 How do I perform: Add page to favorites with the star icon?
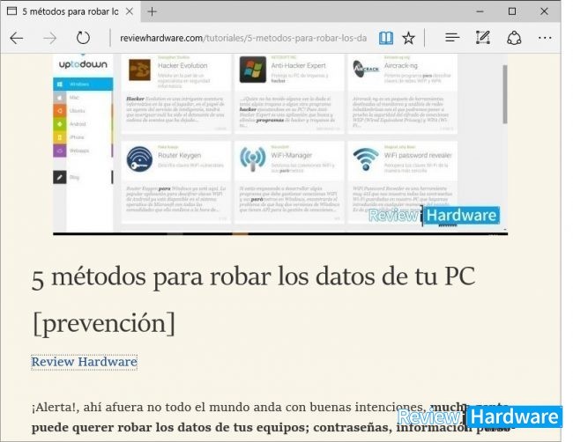[x=408, y=38]
